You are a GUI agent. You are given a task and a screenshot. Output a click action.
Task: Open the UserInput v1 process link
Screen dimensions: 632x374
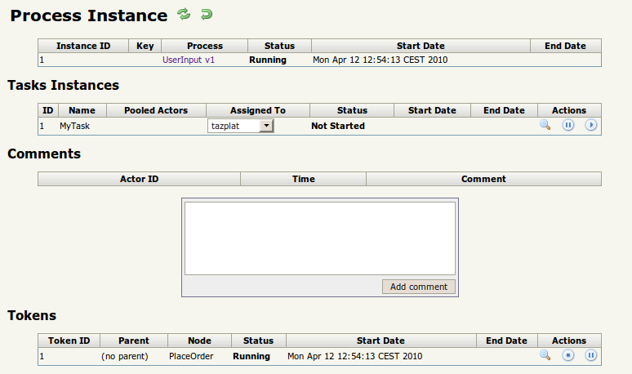point(189,60)
